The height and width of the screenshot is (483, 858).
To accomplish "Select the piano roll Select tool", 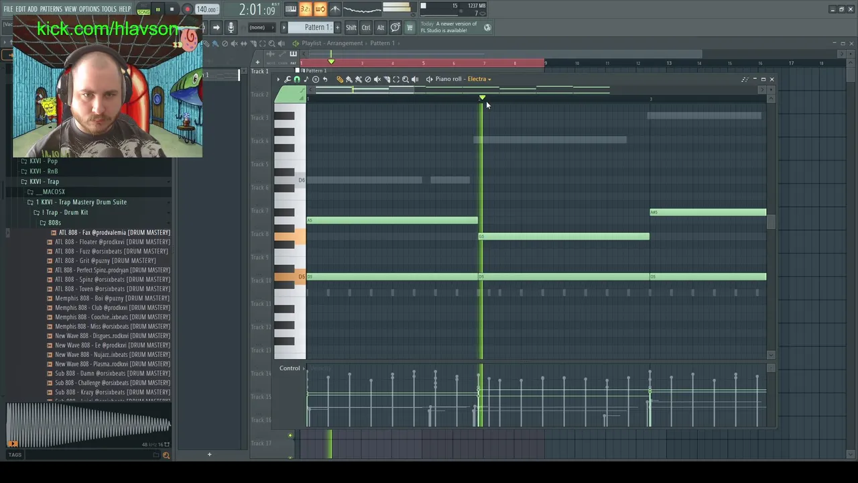I will (x=396, y=79).
